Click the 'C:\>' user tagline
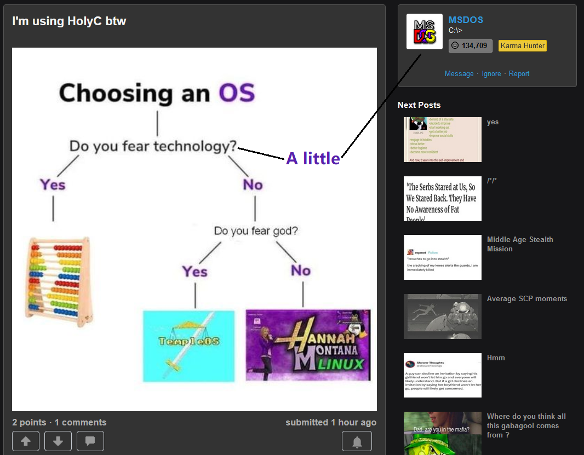 (455, 30)
